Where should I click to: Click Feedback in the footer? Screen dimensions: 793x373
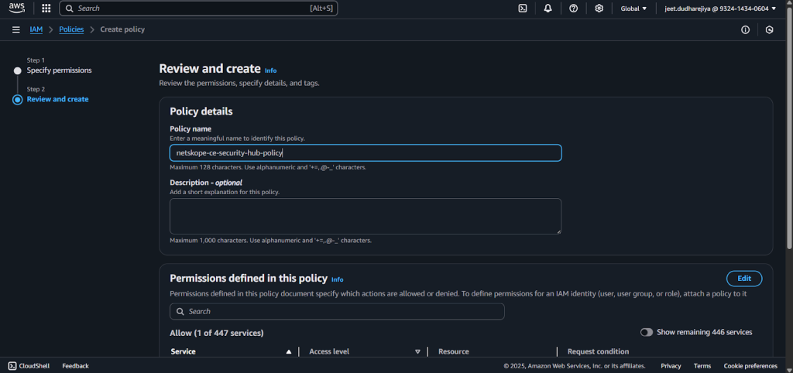click(75, 366)
